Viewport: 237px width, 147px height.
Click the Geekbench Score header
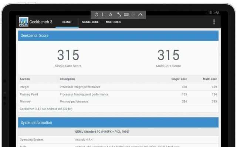pyautogui.click(x=118, y=36)
